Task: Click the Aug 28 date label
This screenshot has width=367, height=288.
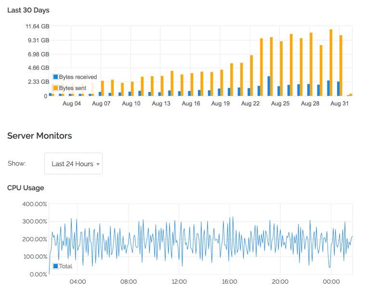Action: click(310, 104)
